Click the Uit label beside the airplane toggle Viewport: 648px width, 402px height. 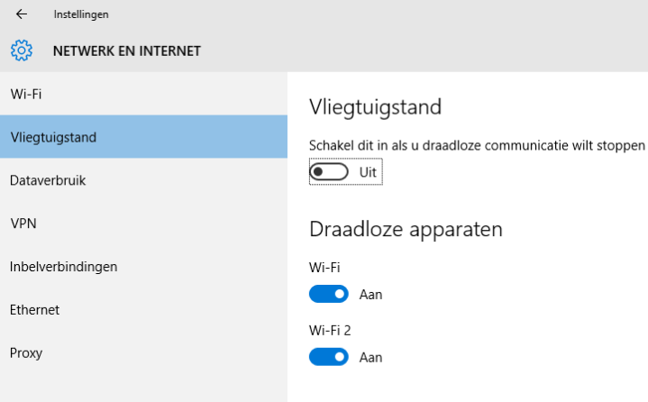tap(368, 171)
